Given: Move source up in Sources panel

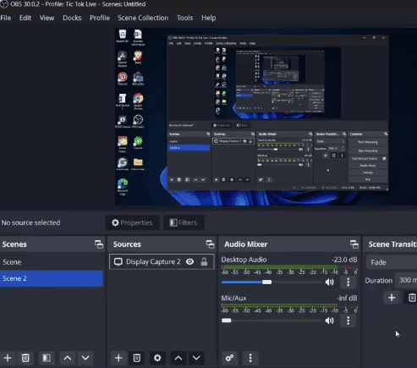Looking at the screenshot, I should [178, 358].
